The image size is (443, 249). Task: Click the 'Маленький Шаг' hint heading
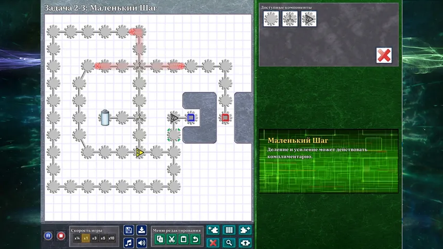coord(298,140)
